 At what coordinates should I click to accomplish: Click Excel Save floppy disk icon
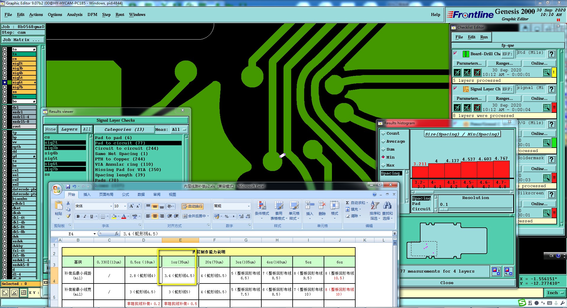point(68,187)
